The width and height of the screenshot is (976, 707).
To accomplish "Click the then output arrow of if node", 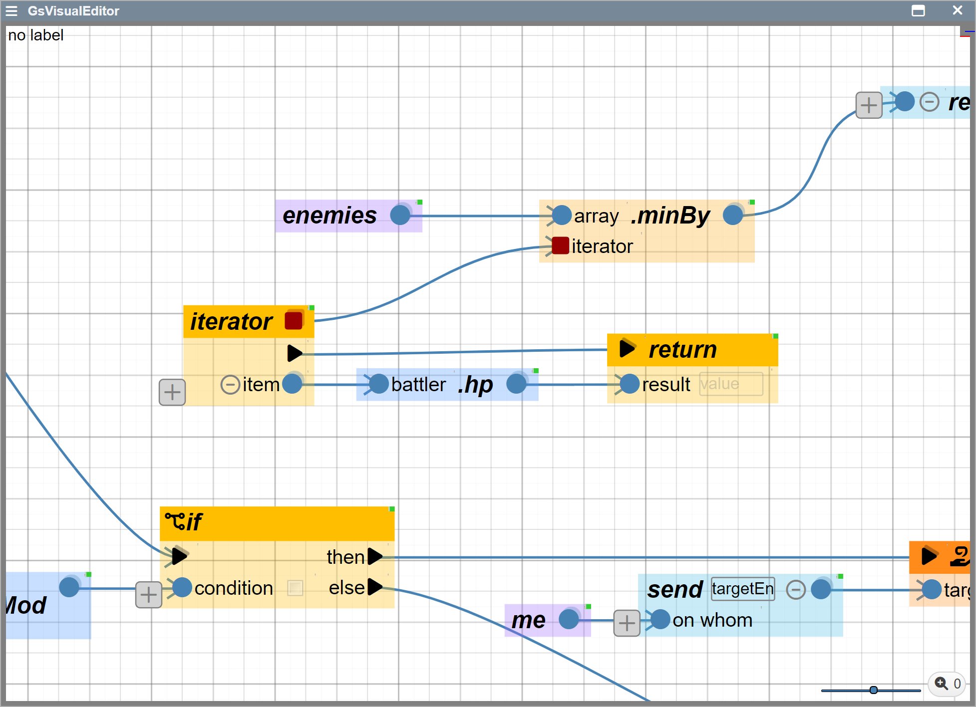I will 375,556.
